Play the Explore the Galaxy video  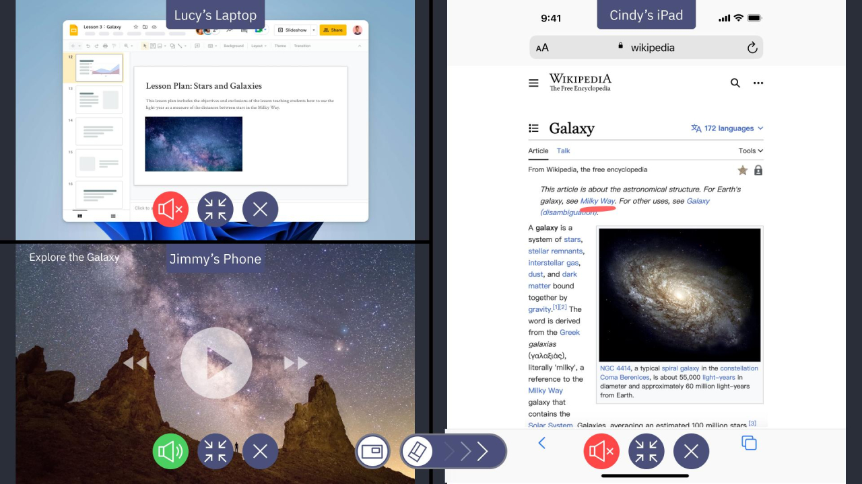216,363
